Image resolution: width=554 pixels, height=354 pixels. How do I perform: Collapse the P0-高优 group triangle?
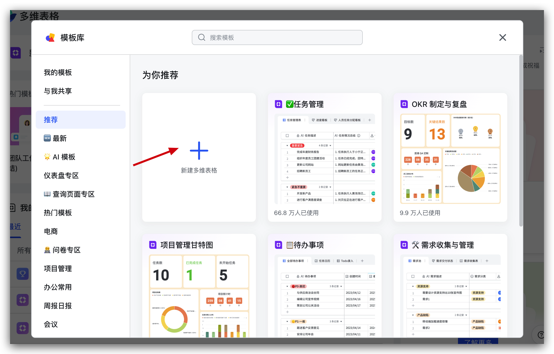coord(287,286)
